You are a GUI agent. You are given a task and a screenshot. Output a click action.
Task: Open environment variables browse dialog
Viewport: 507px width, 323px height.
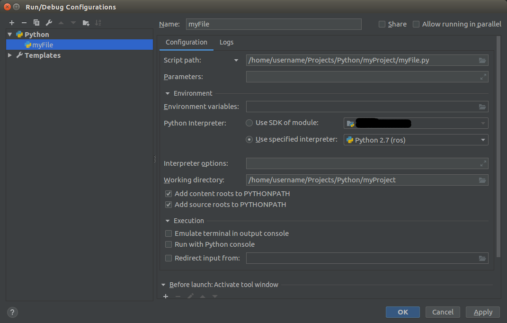click(482, 107)
